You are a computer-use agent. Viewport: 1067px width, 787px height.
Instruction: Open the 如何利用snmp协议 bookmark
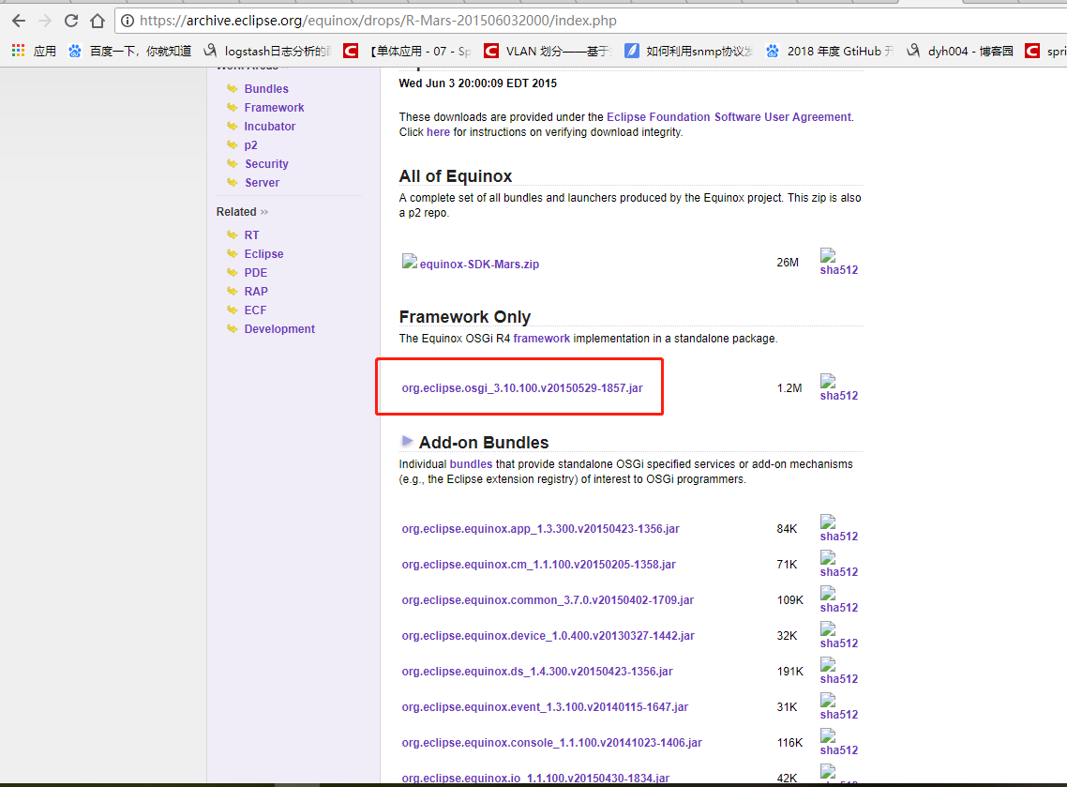click(x=688, y=51)
